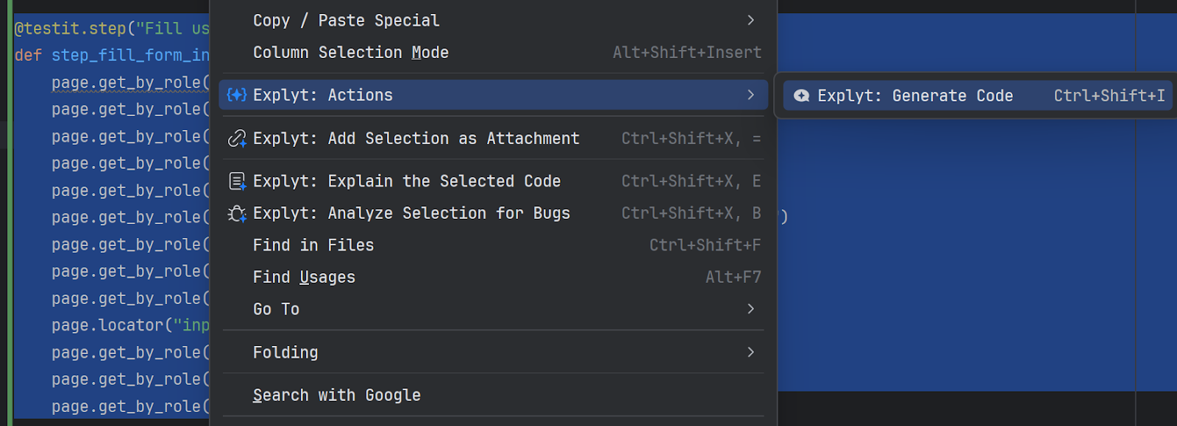Open the Go To submenu arrow
Image resolution: width=1177 pixels, height=426 pixels.
750,309
